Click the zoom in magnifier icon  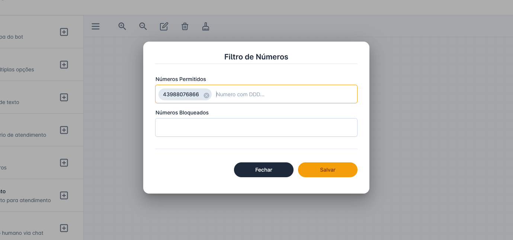point(122,26)
